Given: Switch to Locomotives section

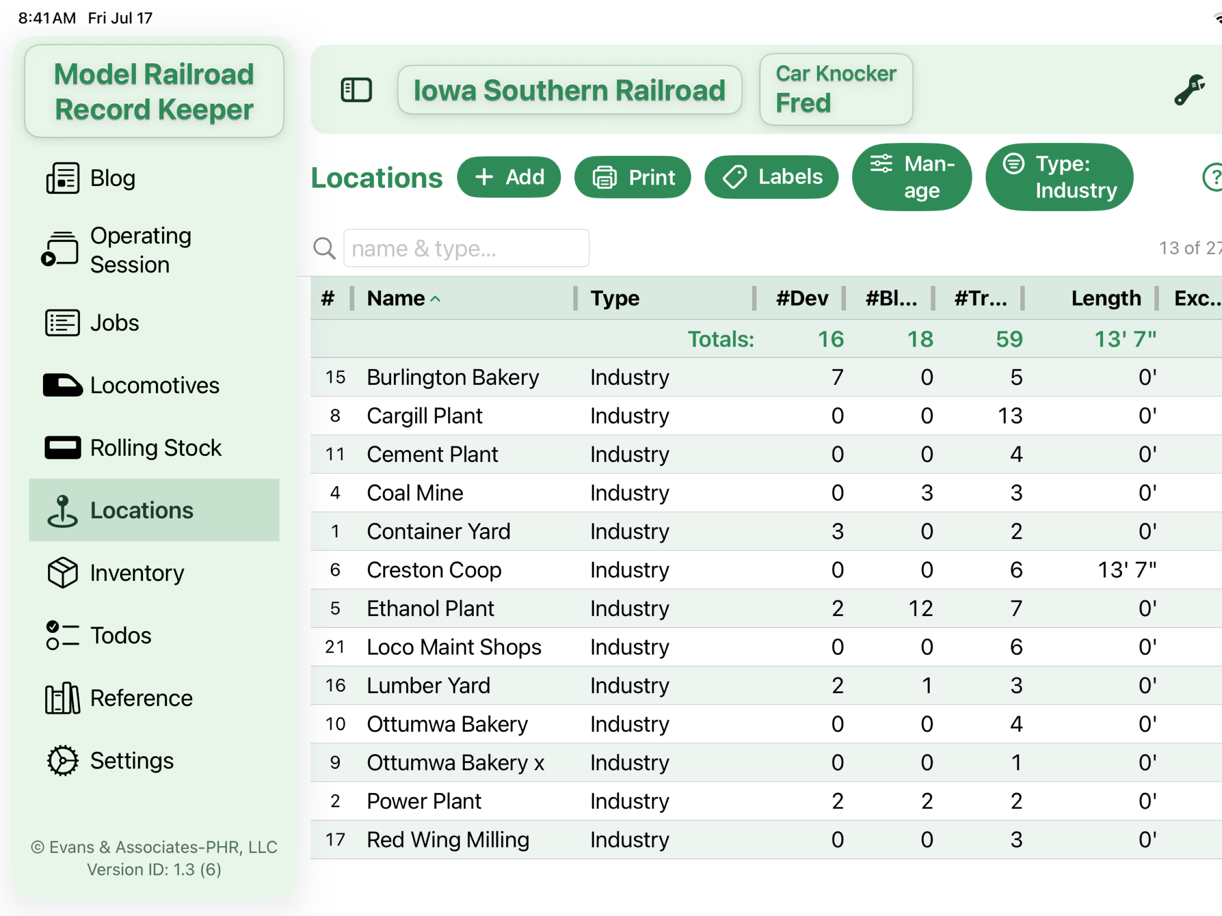Looking at the screenshot, I should point(154,385).
